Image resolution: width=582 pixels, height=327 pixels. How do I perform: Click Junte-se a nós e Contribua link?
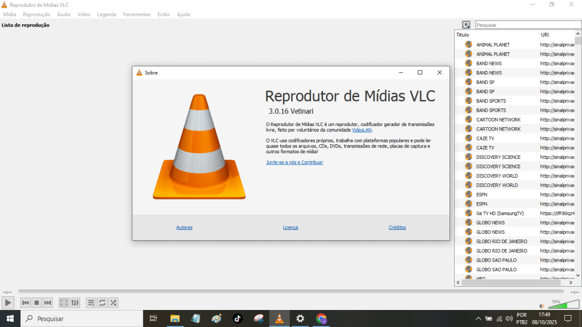(294, 162)
